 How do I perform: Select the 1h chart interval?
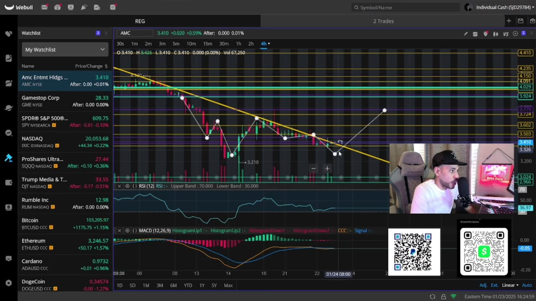tap(238, 43)
